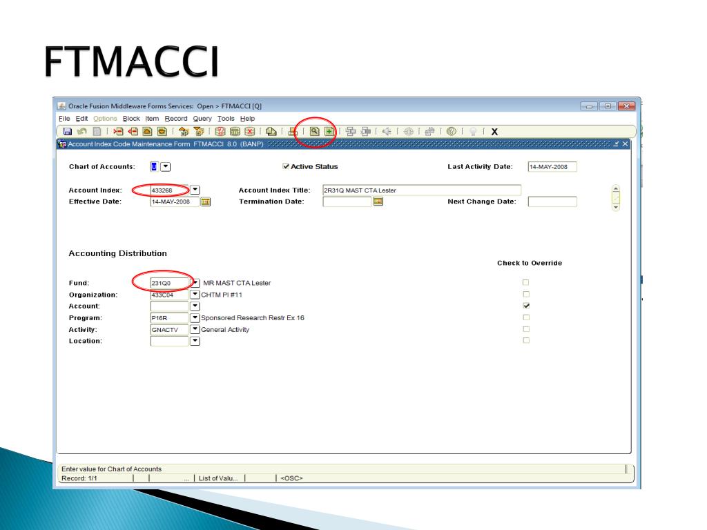Uncheck the Account override checkbox
Screen dimensions: 707x530
pyautogui.click(x=525, y=306)
